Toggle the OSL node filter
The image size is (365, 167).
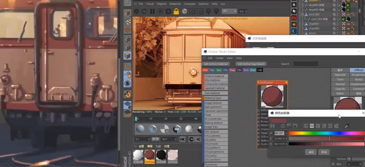point(226,70)
